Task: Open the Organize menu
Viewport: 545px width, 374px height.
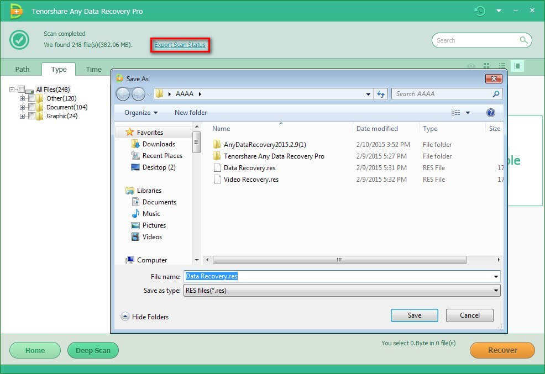Action: 141,113
